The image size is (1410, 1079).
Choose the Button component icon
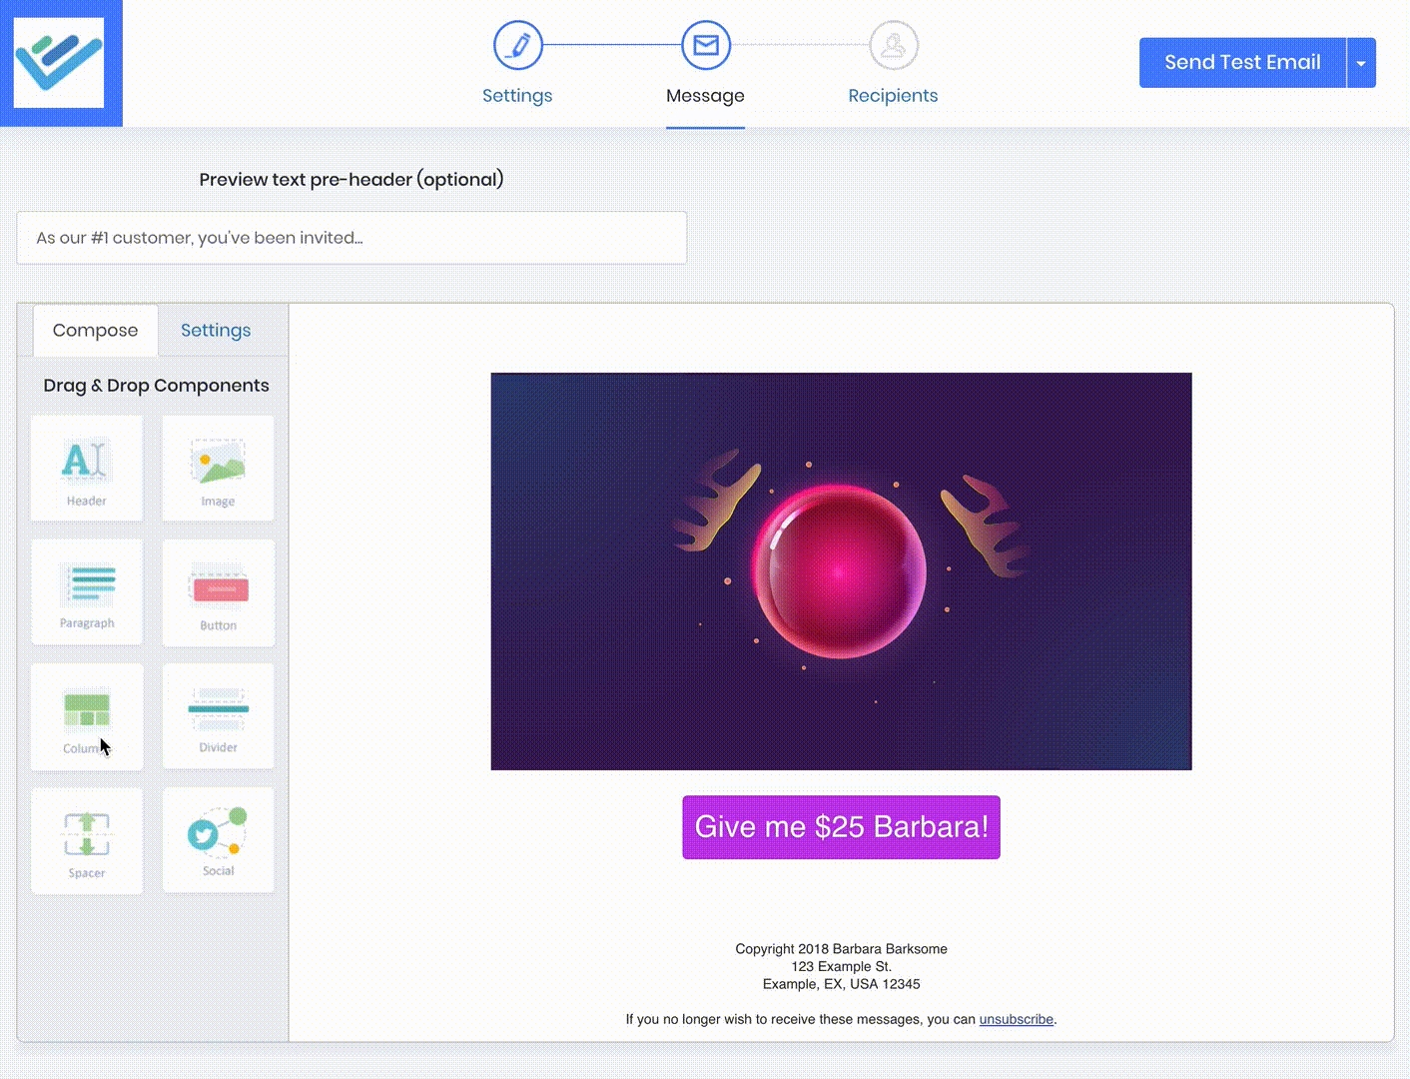[218, 591]
